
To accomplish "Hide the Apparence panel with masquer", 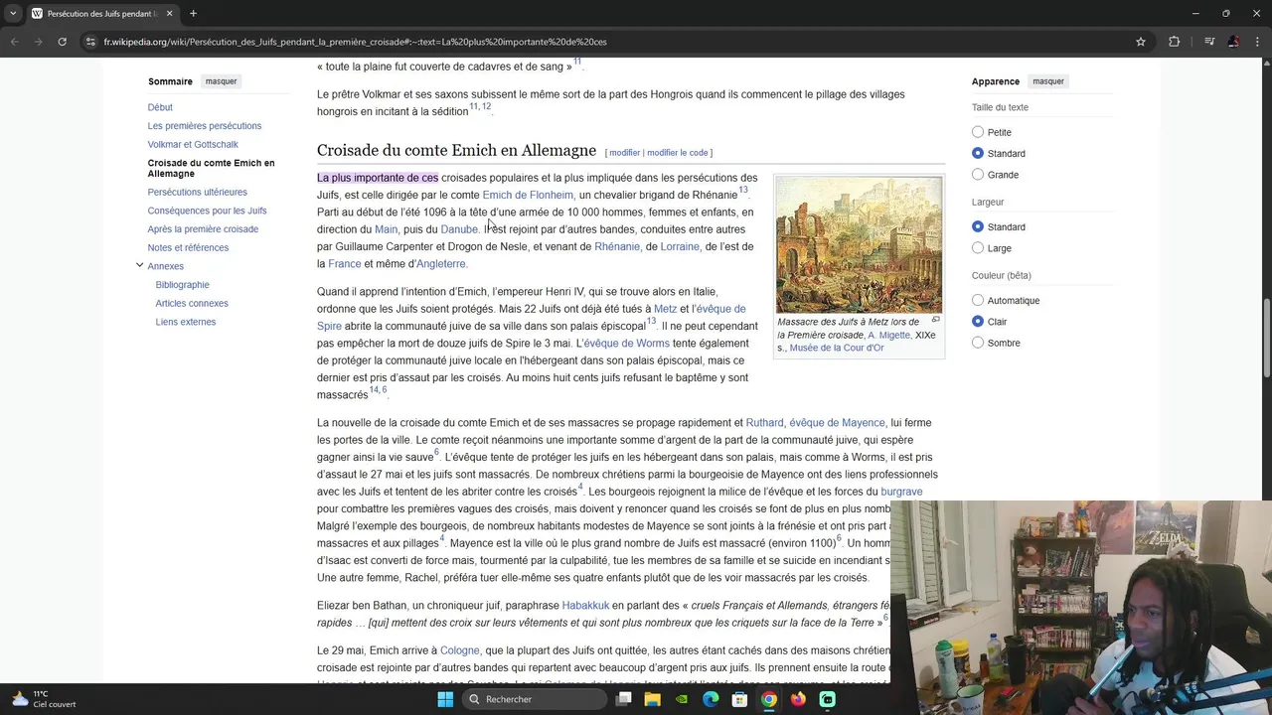I will [1048, 81].
